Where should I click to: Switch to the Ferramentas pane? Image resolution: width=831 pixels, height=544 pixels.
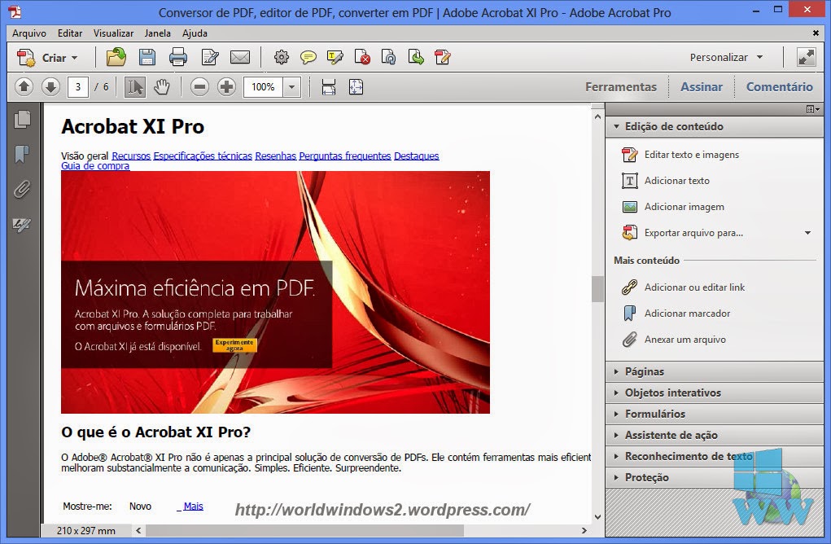point(620,87)
